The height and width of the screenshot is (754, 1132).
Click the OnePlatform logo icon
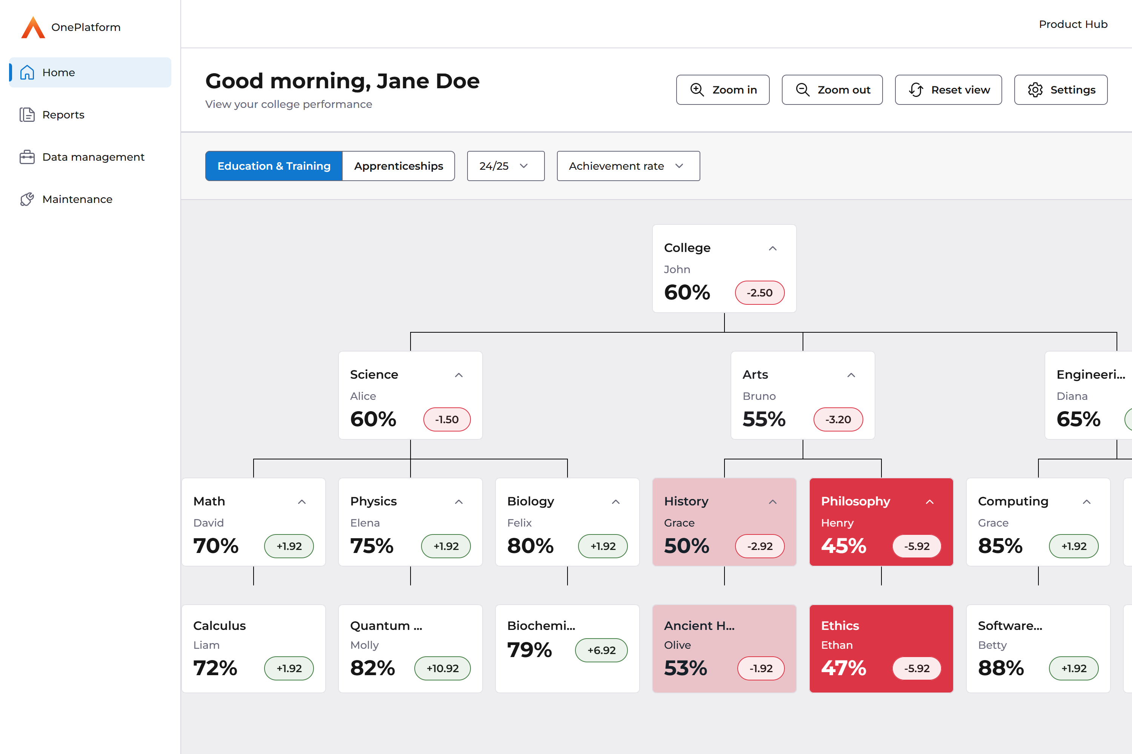[x=33, y=28]
